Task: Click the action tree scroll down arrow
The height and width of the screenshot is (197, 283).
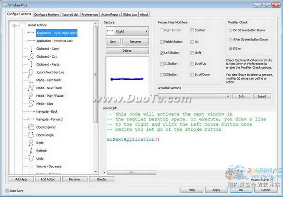Action: click(x=96, y=172)
